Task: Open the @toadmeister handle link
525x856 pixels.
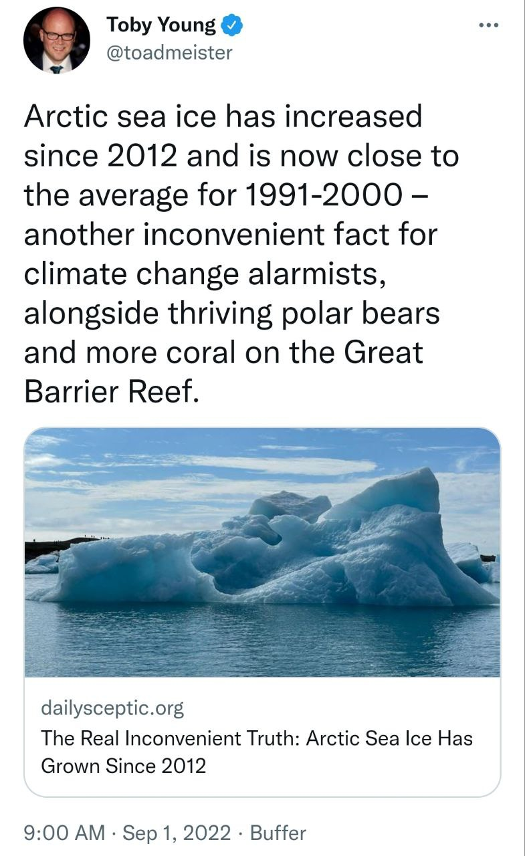Action: click(169, 51)
